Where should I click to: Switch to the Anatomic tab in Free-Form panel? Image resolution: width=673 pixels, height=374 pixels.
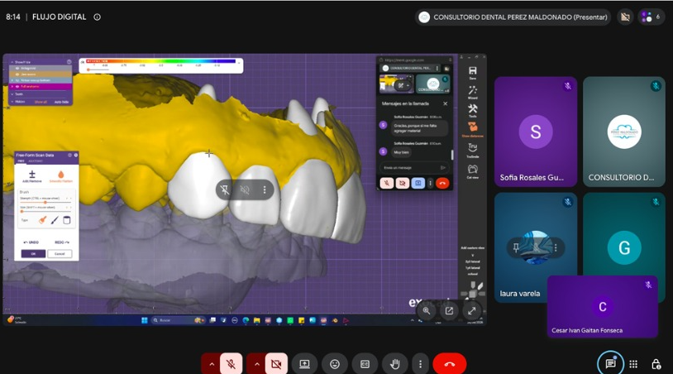[36, 161]
